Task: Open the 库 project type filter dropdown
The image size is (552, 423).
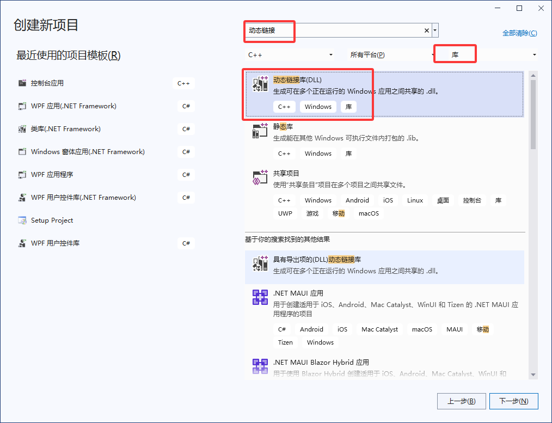Action: 493,55
